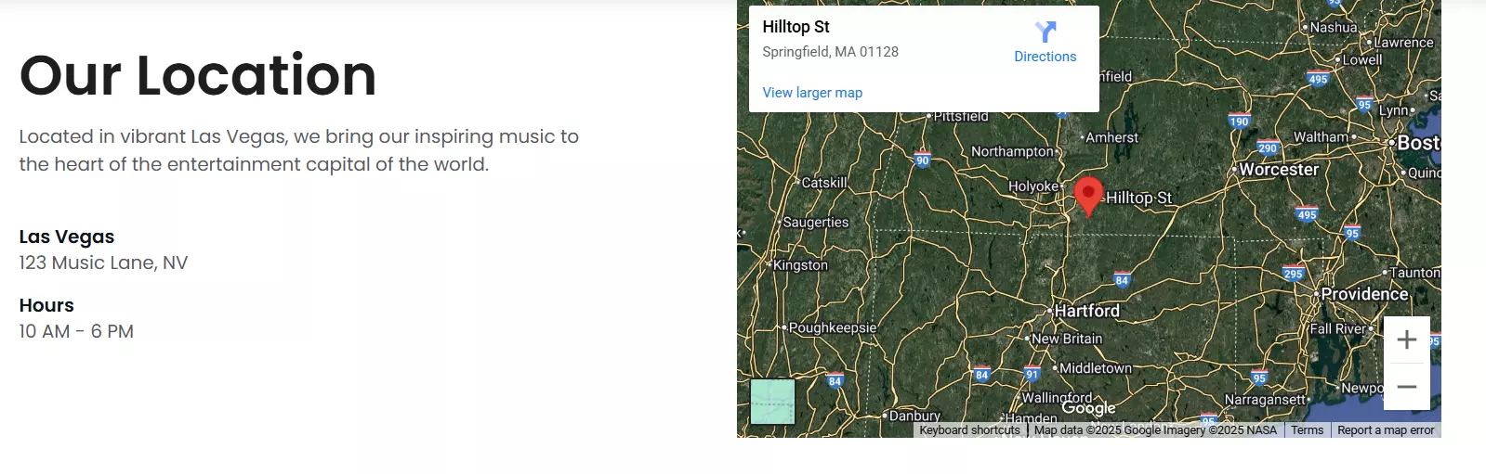
Task: Switch map layer using the thumbnail
Action: click(772, 402)
